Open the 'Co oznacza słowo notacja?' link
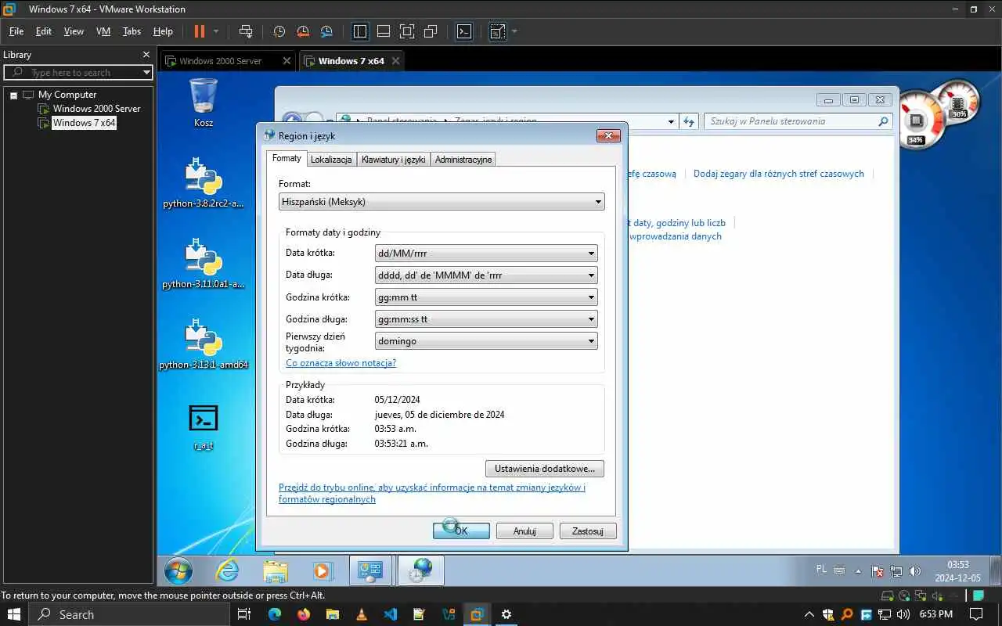Screen dimensions: 1002x626 (x=341, y=363)
